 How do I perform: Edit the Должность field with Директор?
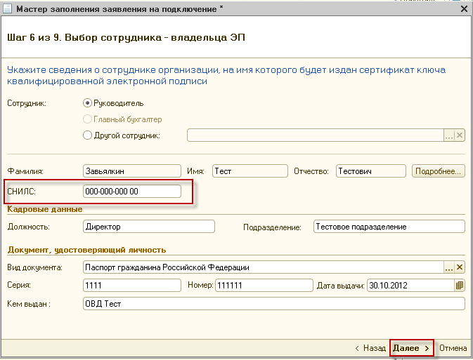148,227
